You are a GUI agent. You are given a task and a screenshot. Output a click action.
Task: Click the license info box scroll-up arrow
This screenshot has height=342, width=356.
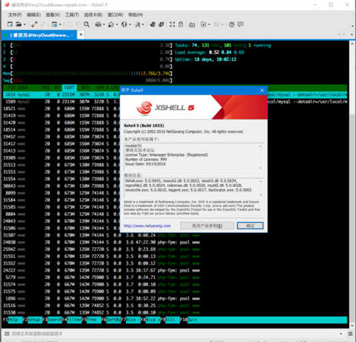[260, 146]
